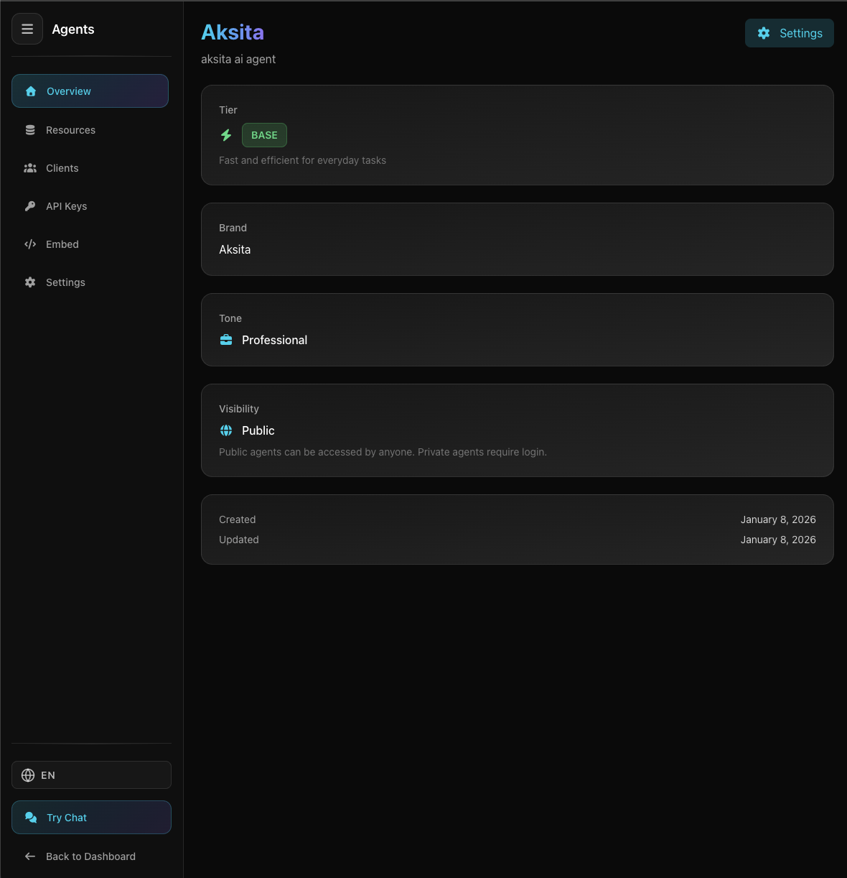Click the Aksita agent title
This screenshot has width=847, height=878.
(233, 32)
